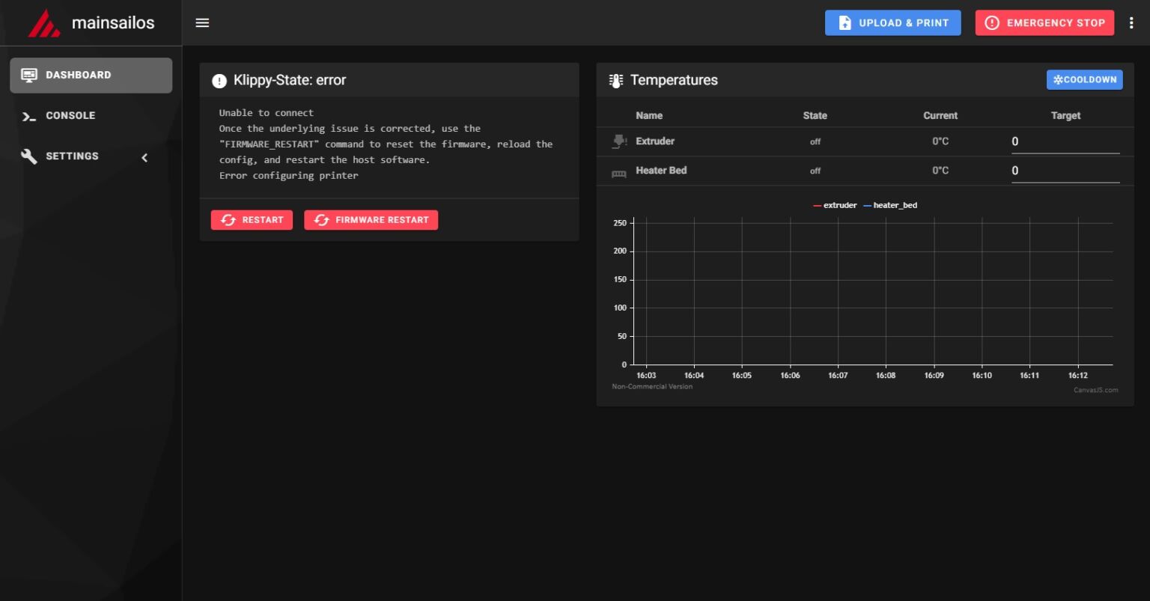The height and width of the screenshot is (601, 1150).
Task: Navigate to the Console page
Action: pyautogui.click(x=71, y=115)
